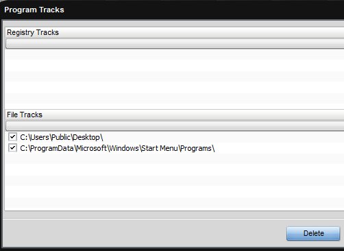Click the first empty row in Registry Tracks list
Image resolution: width=344 pixels, height=251 pixels.
[175, 55]
